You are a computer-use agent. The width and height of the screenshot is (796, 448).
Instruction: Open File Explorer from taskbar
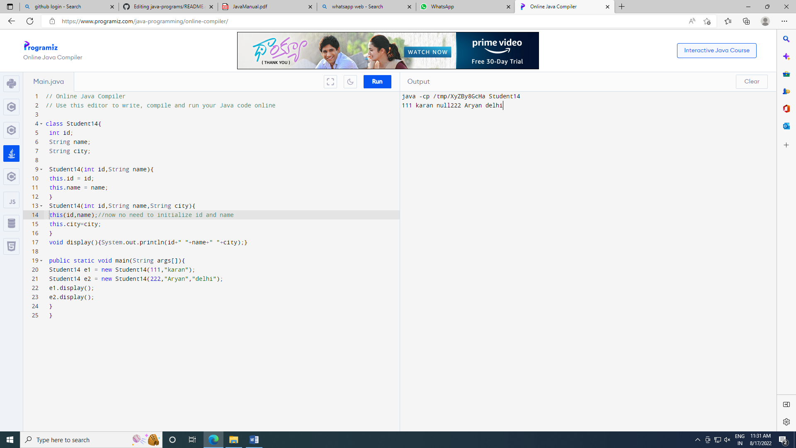coord(234,440)
